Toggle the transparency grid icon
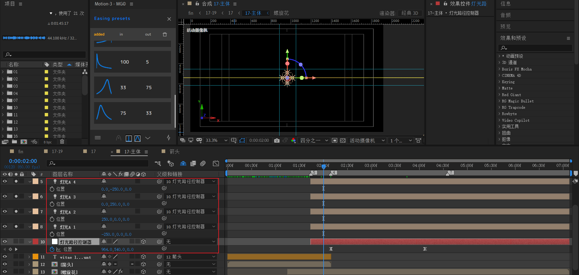Viewport: 579px width, 275px height. (x=343, y=140)
